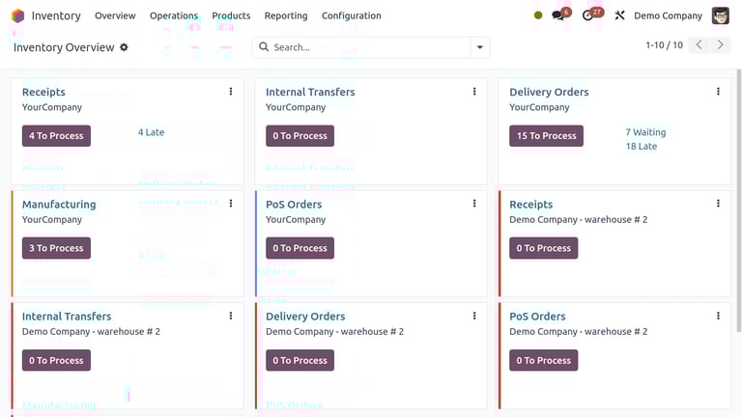Image resolution: width=742 pixels, height=417 pixels.
Task: Open the Configuration menu
Action: 351,15
